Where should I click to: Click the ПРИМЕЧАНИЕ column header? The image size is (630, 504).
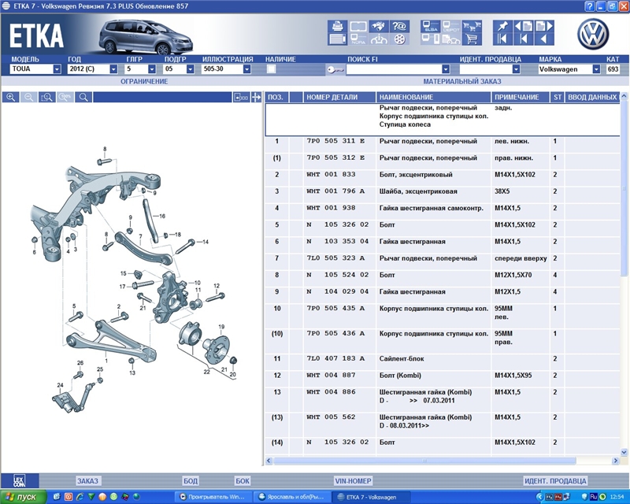(x=521, y=97)
